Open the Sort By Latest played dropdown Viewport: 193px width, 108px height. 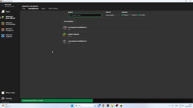pos(111,15)
